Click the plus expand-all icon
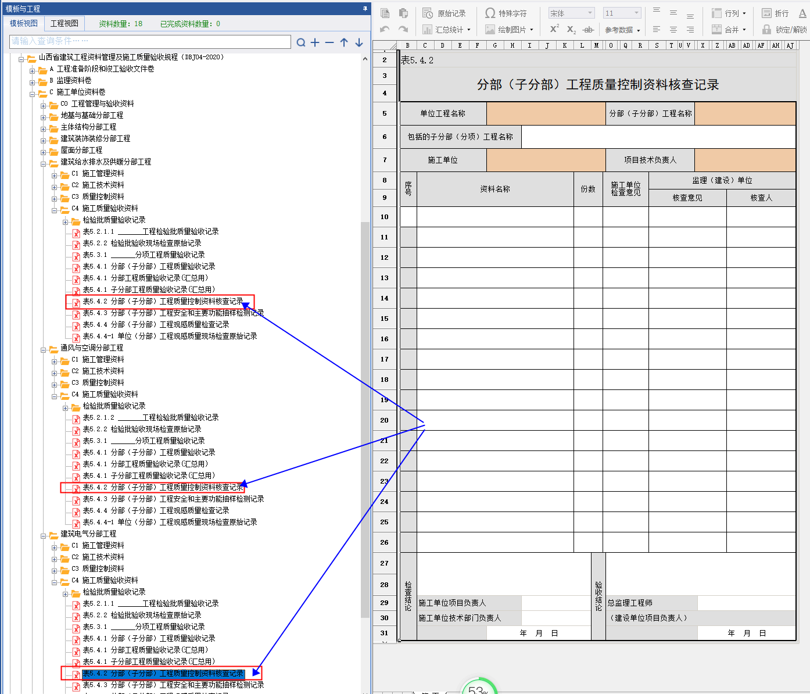Screen dimensions: 810x694 [315, 42]
